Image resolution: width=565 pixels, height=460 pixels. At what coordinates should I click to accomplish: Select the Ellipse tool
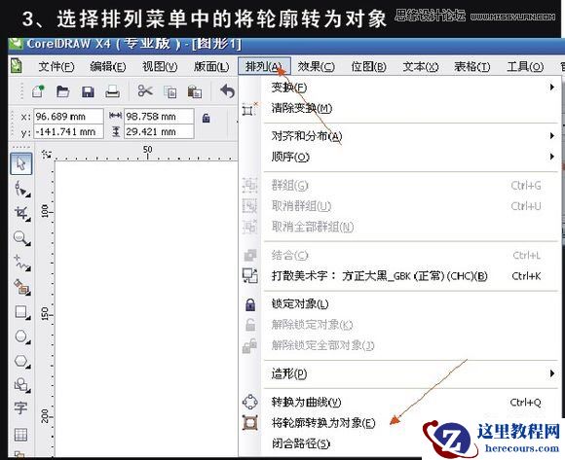21,336
